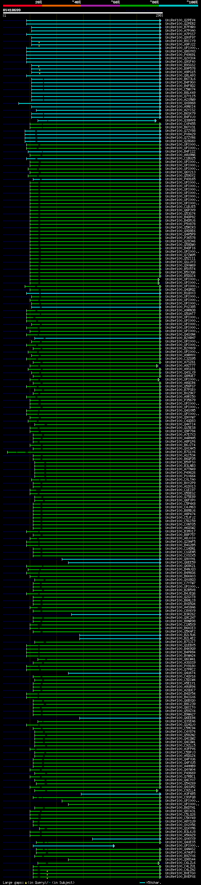Viewport: 201px width, 885px height.
Task: Select the query name AV410699
Action: (x=12, y=10)
